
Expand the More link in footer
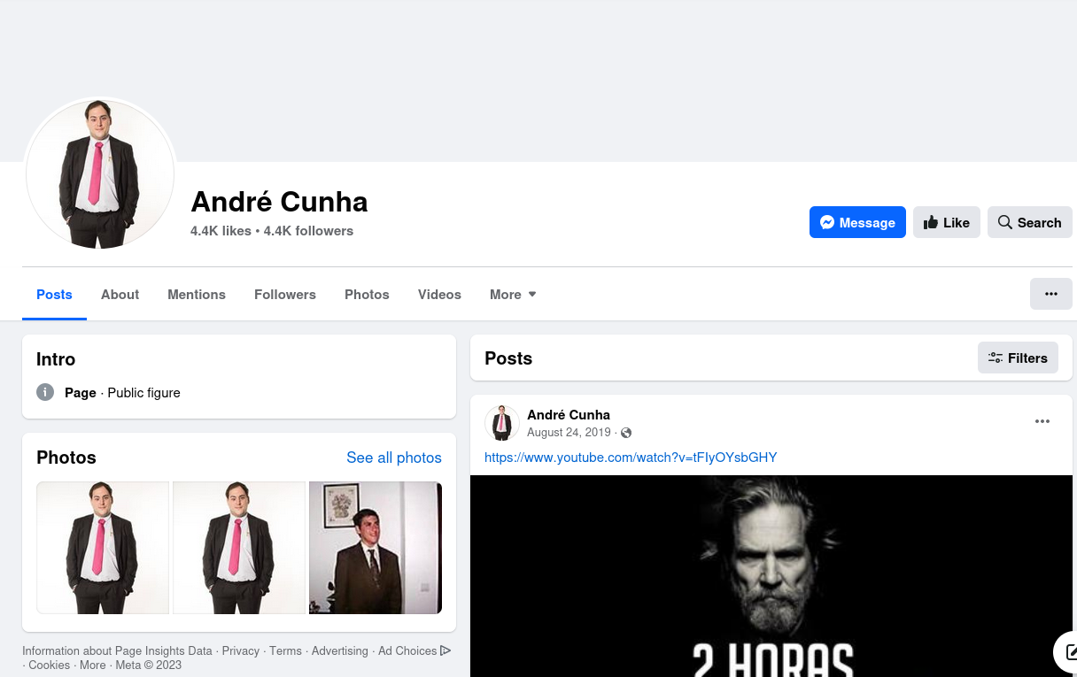pyautogui.click(x=92, y=665)
